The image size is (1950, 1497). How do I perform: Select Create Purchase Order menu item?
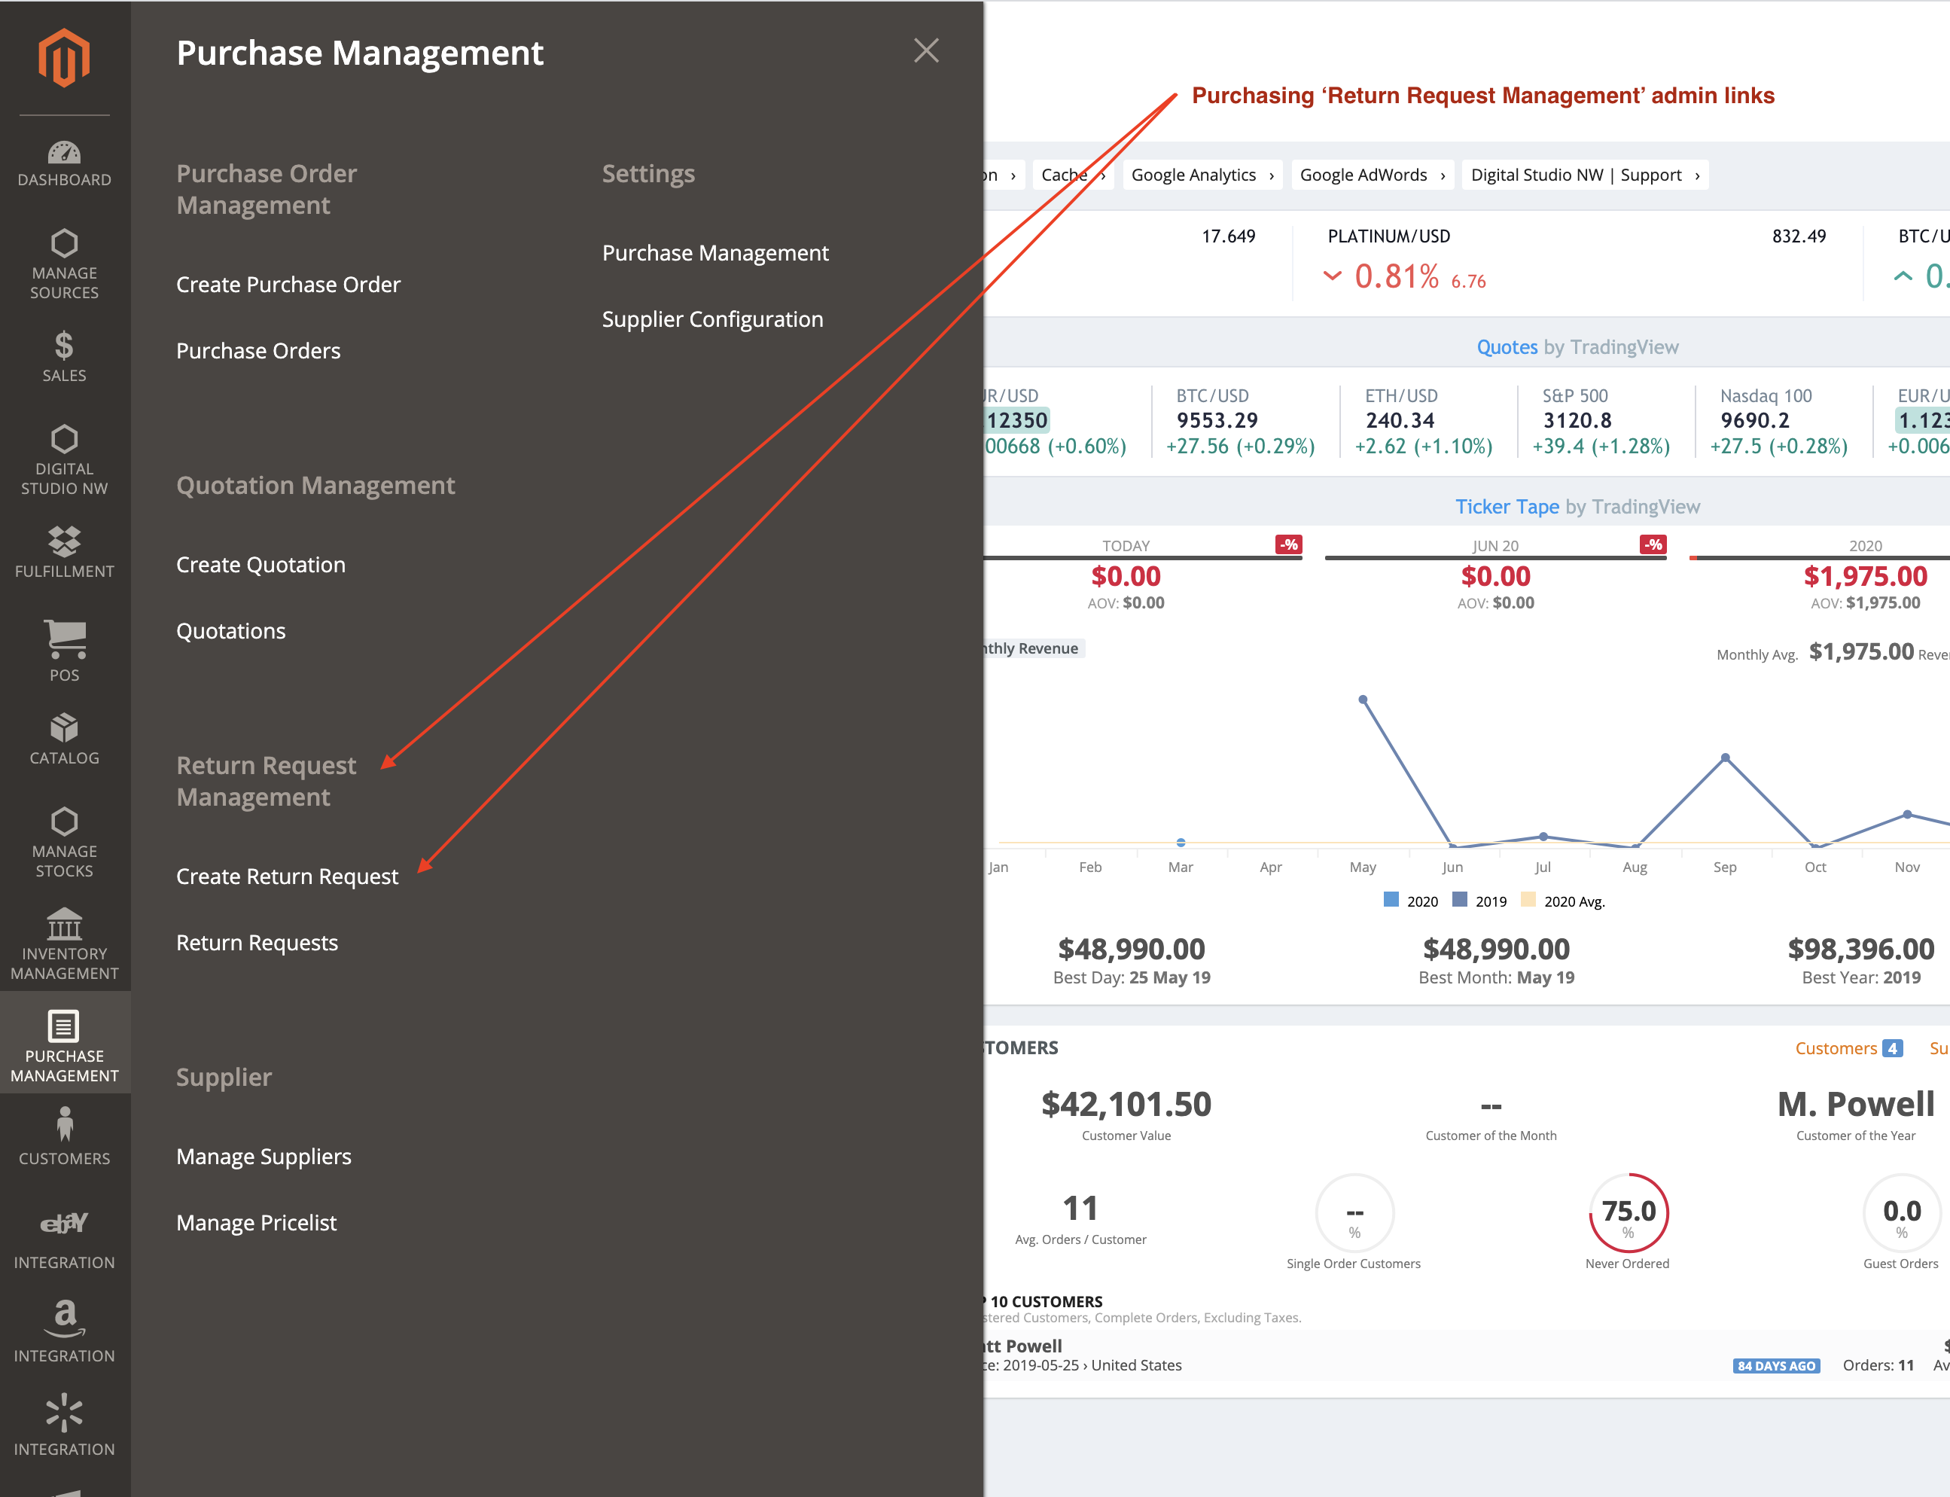click(288, 284)
